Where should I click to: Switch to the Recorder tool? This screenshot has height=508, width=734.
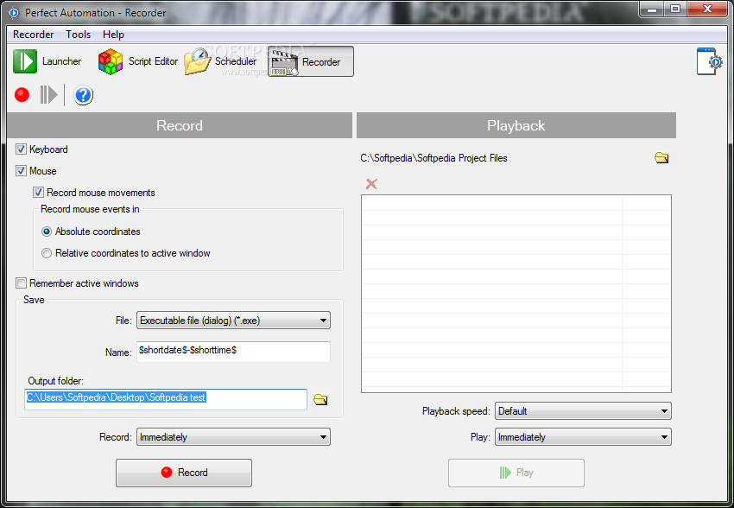(311, 61)
